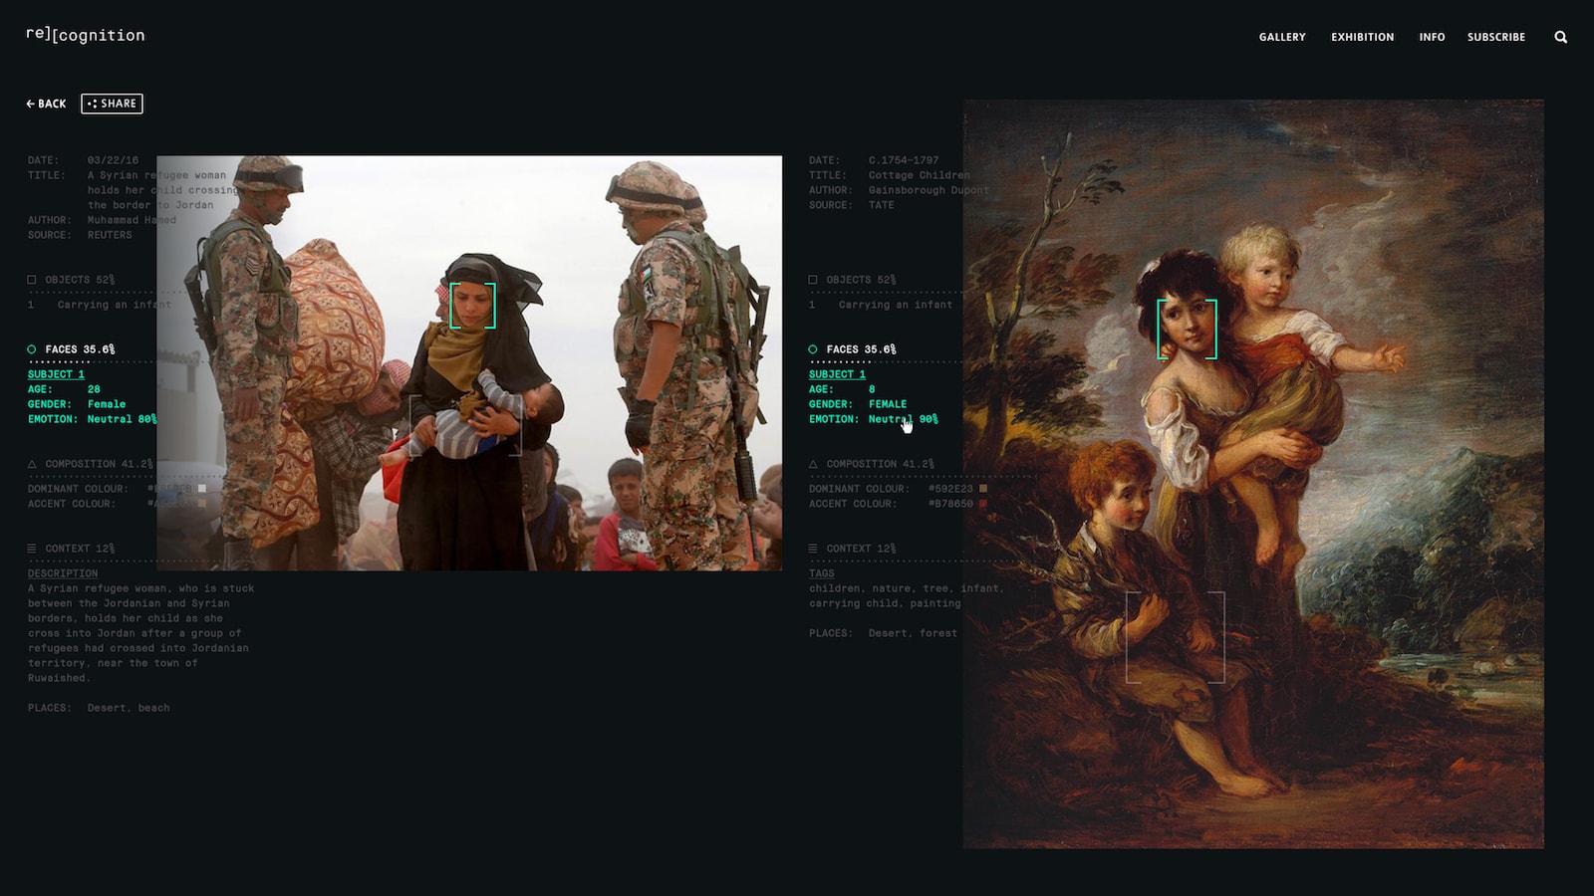Viewport: 1594px width, 896px height.
Task: Open the Exhibition menu item
Action: (1362, 37)
